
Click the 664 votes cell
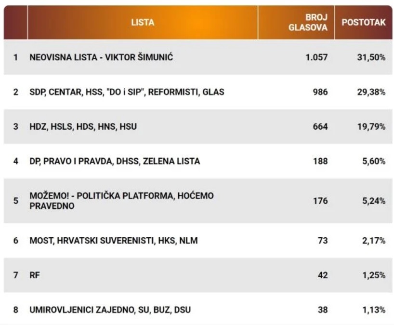pyautogui.click(x=320, y=126)
